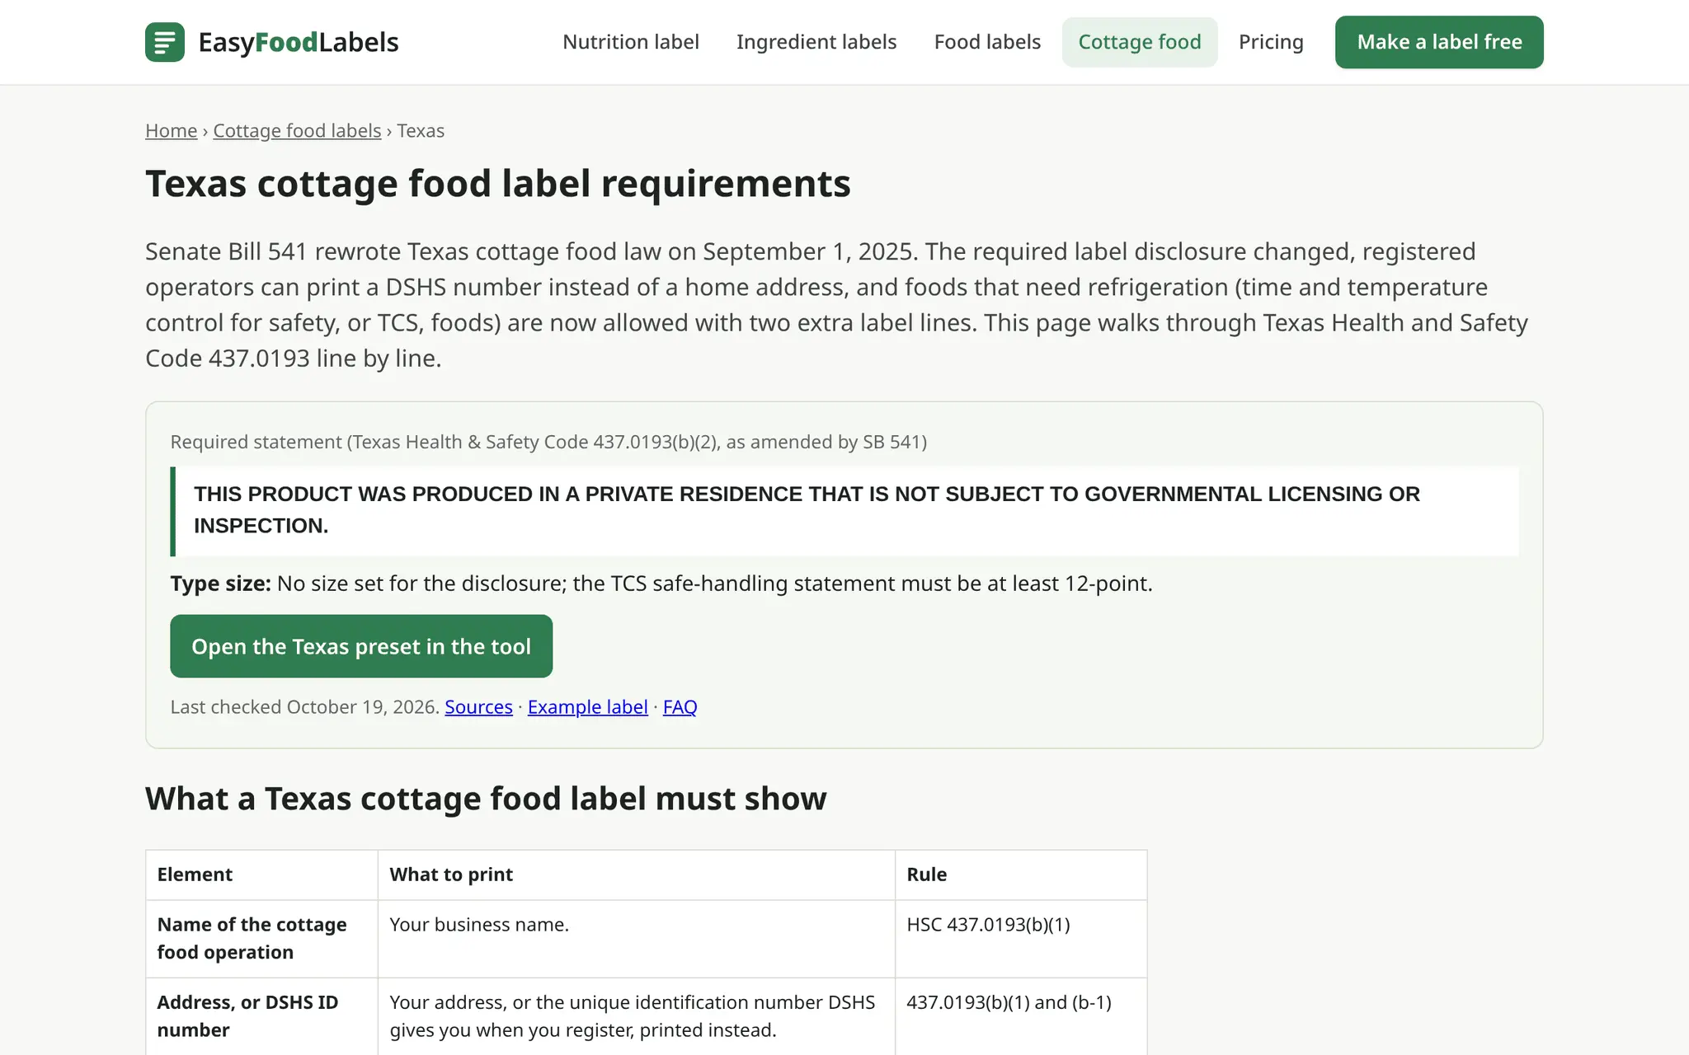This screenshot has width=1689, height=1055.
Task: Follow the Home breadcrumb link
Action: pyautogui.click(x=171, y=131)
